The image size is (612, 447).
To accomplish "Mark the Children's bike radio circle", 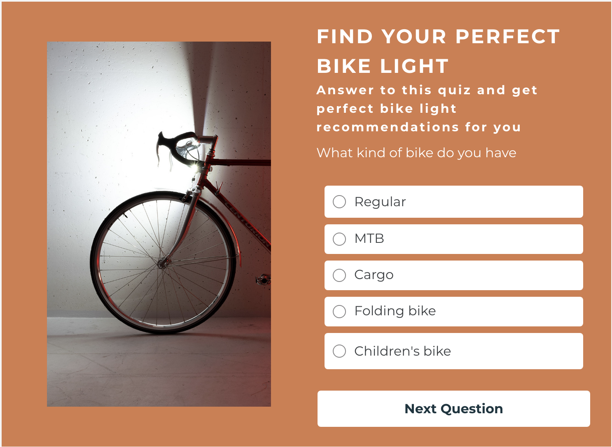I will click(x=339, y=351).
